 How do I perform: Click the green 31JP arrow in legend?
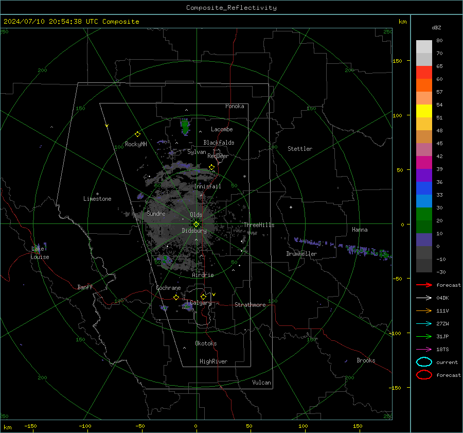[x=424, y=336]
